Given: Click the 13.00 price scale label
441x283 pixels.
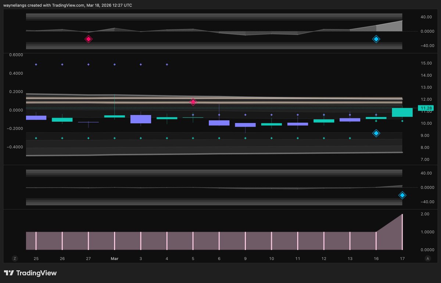Looking at the screenshot, I should tap(426, 87).
